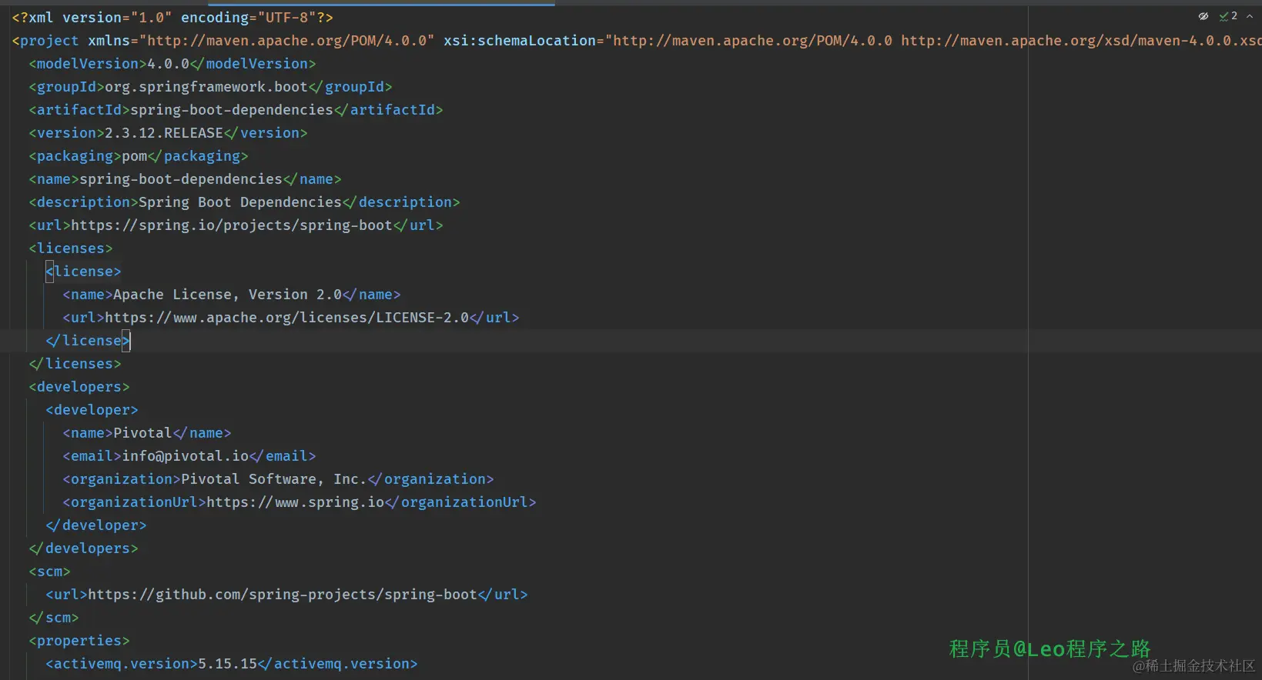
Task: Click the opening project tag name
Action: 49,41
